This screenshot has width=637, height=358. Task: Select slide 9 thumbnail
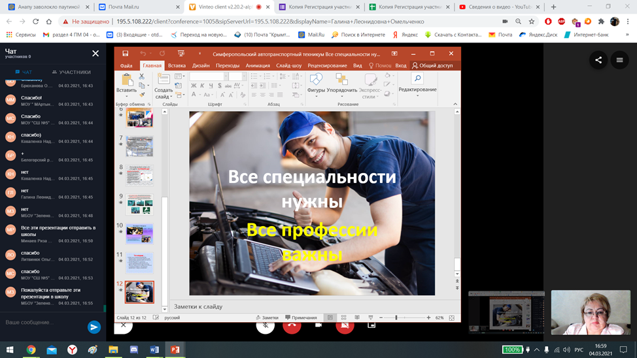[139, 204]
